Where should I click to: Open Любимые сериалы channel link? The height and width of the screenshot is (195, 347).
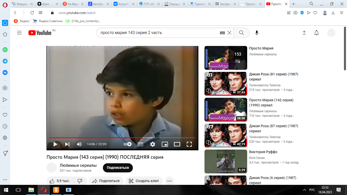[78, 165]
